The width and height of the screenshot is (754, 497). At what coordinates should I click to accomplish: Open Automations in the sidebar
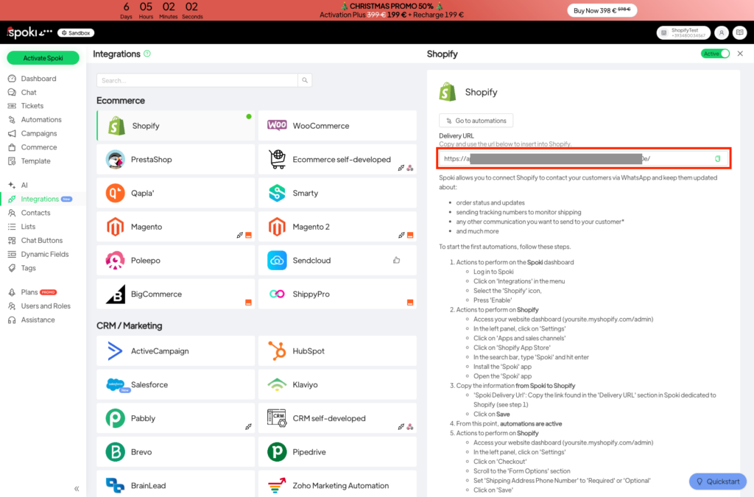[41, 119]
